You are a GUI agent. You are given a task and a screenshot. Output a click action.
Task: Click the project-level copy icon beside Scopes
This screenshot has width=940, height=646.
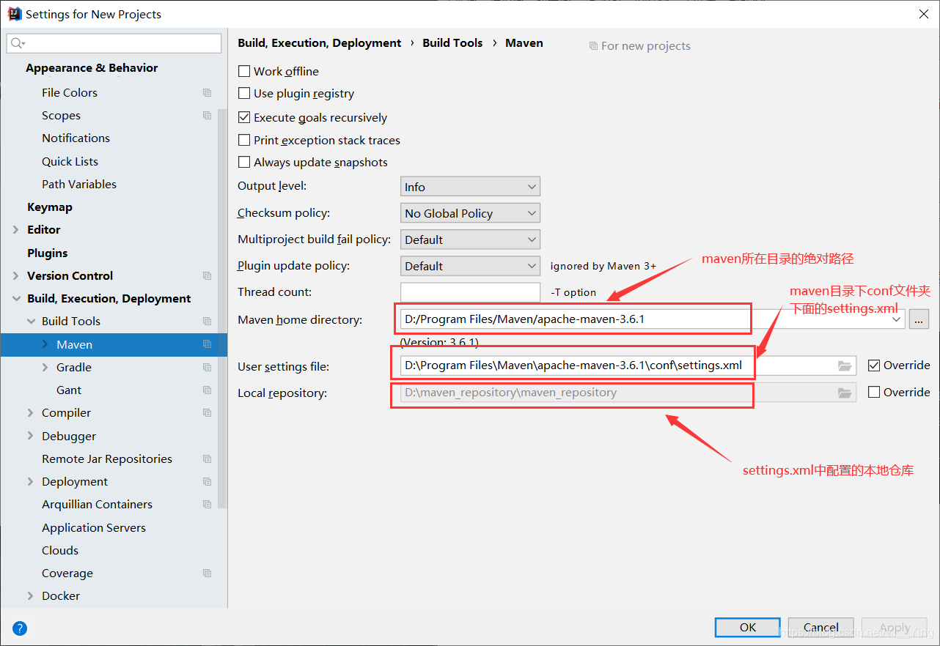[208, 116]
